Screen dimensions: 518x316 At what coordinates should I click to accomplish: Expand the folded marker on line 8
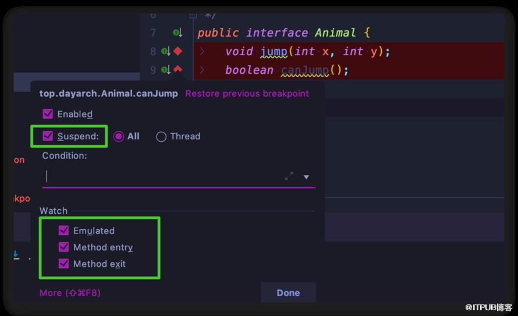pos(202,51)
